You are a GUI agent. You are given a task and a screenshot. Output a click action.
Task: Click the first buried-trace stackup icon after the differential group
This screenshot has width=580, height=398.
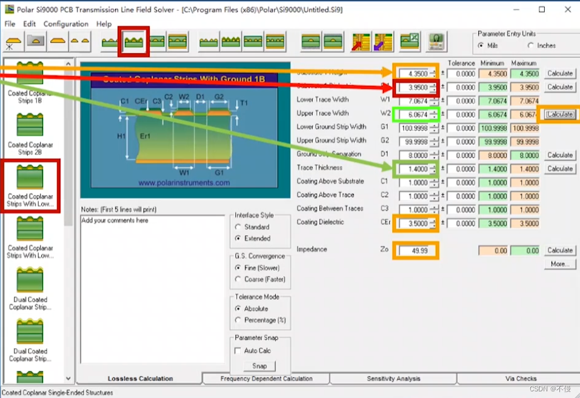(x=311, y=41)
